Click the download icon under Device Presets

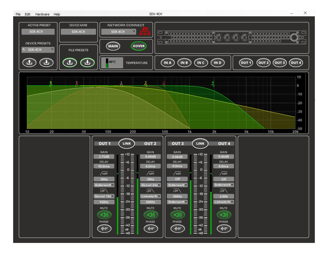(46, 62)
